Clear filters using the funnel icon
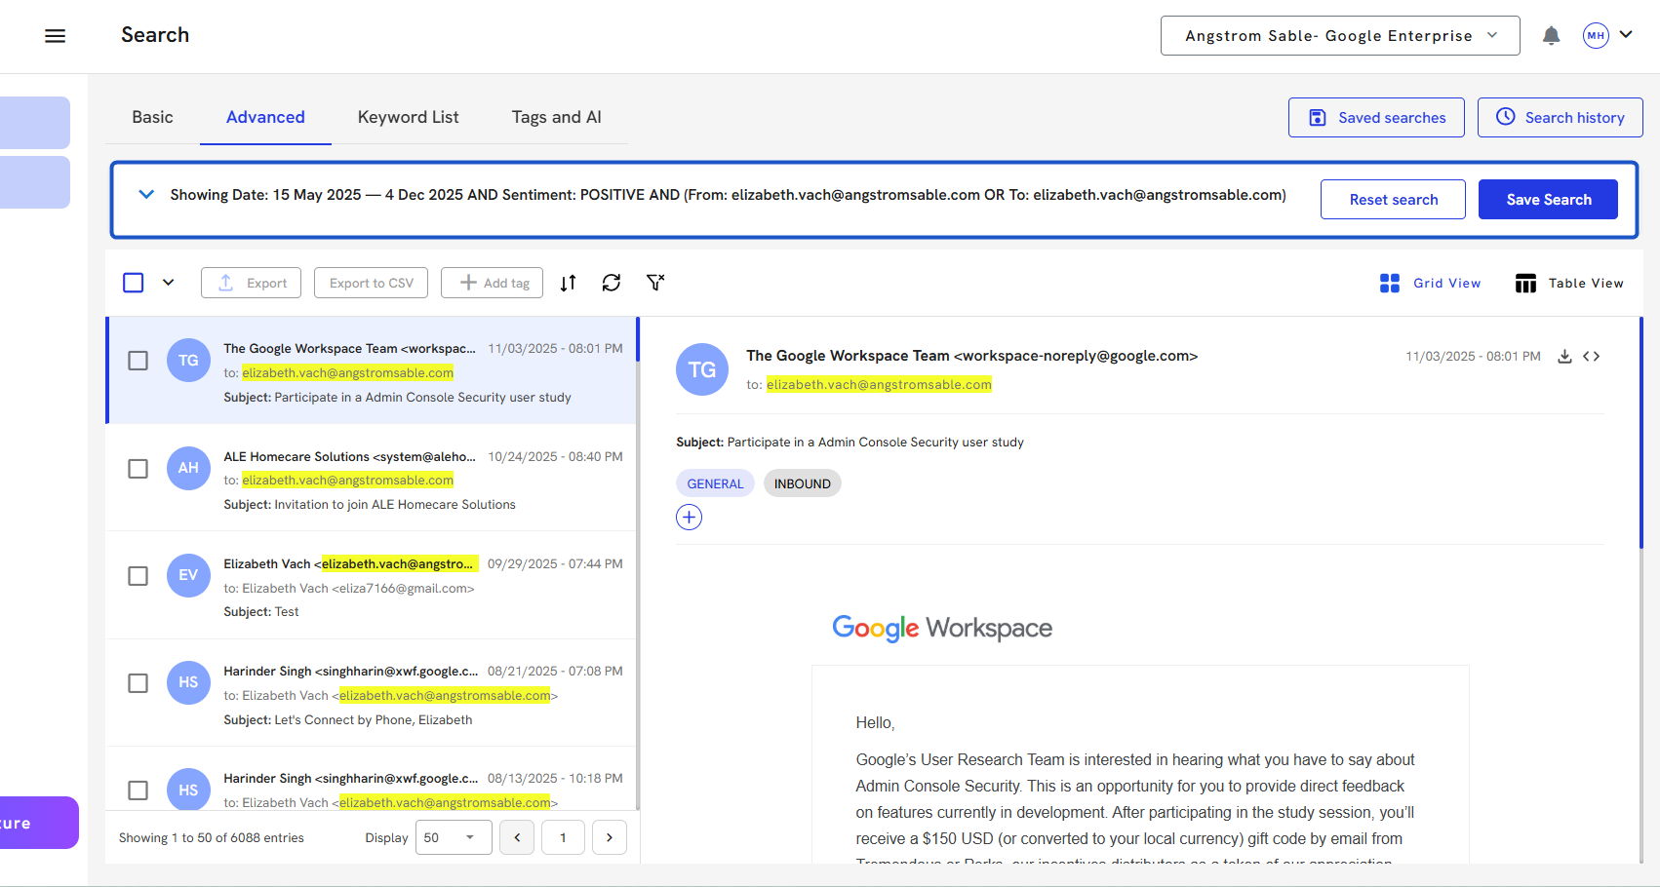Image resolution: width=1660 pixels, height=887 pixels. [x=655, y=283]
